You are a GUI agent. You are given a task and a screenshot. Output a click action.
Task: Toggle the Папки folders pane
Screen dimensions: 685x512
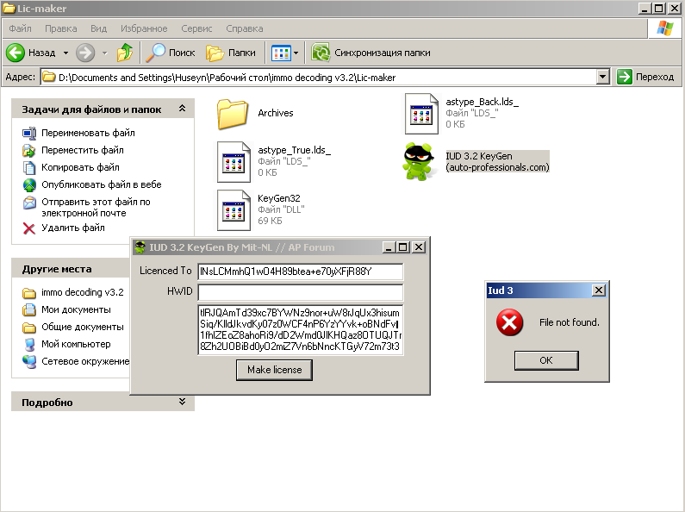pyautogui.click(x=231, y=53)
